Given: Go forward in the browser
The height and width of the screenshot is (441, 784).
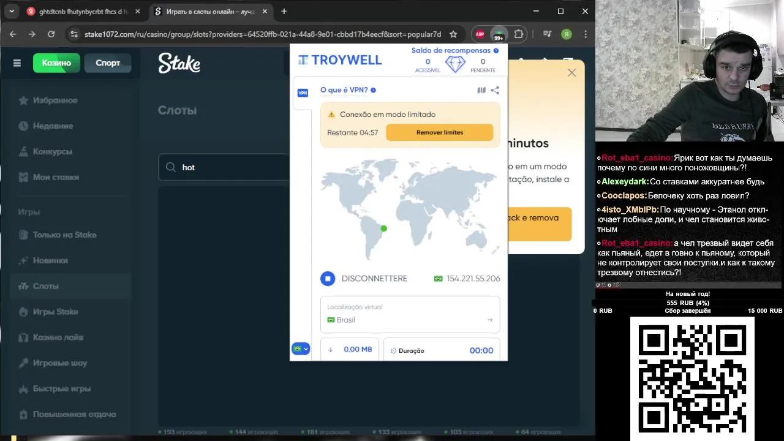Looking at the screenshot, I should [x=32, y=34].
